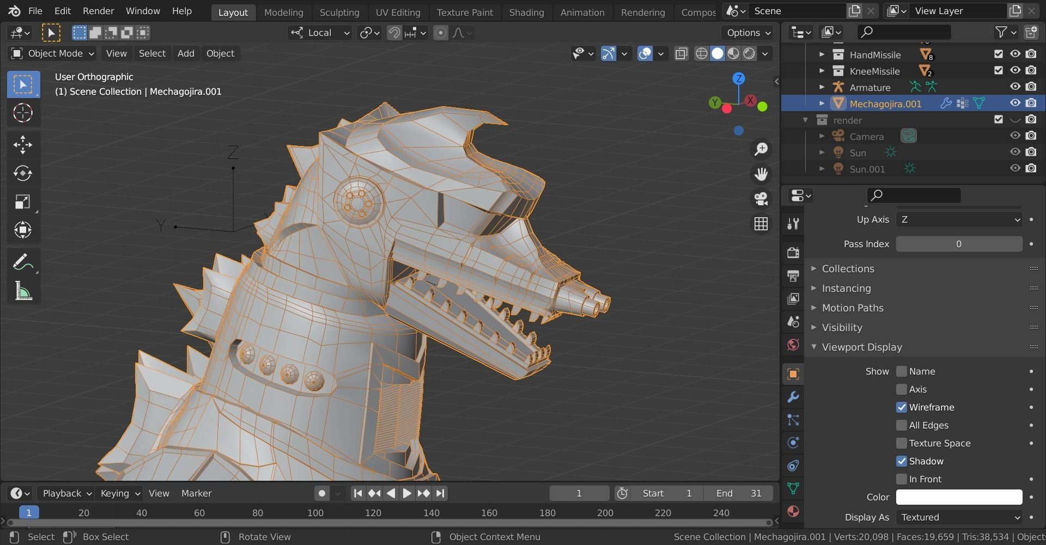
Task: Hide Mechagojira.001 with its eye icon
Action: 1015,103
